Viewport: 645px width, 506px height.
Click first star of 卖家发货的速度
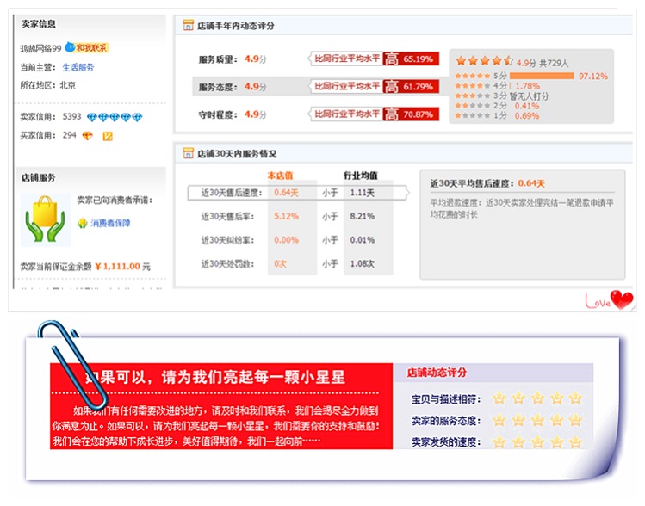[499, 442]
